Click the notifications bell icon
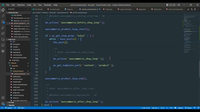 198,108
